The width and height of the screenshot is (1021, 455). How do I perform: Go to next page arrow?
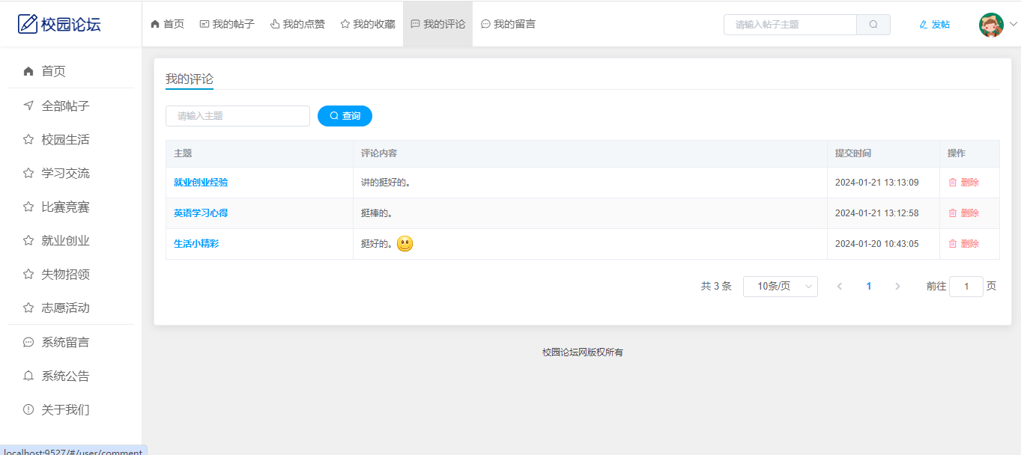point(897,287)
